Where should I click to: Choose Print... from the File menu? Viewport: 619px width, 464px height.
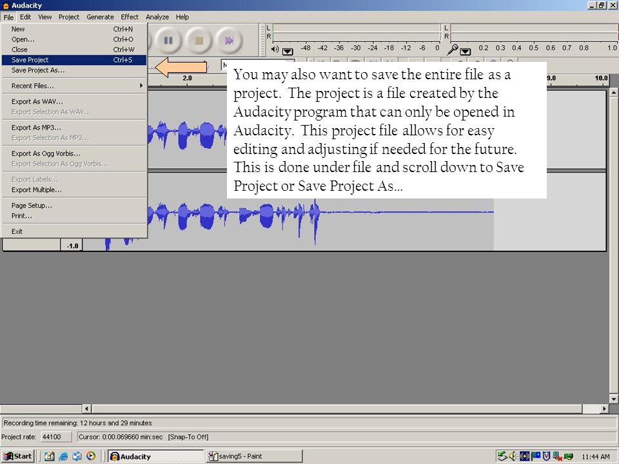tap(74, 217)
